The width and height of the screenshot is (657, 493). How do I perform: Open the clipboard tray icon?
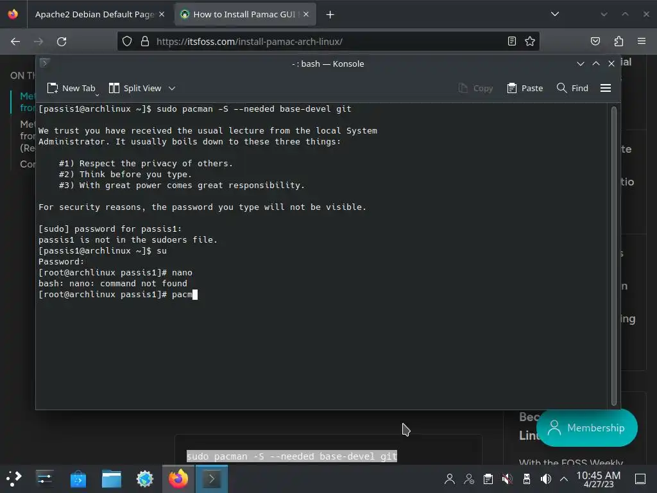[488, 479]
